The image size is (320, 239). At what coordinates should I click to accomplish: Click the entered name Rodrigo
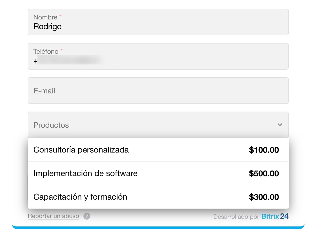[x=48, y=26]
